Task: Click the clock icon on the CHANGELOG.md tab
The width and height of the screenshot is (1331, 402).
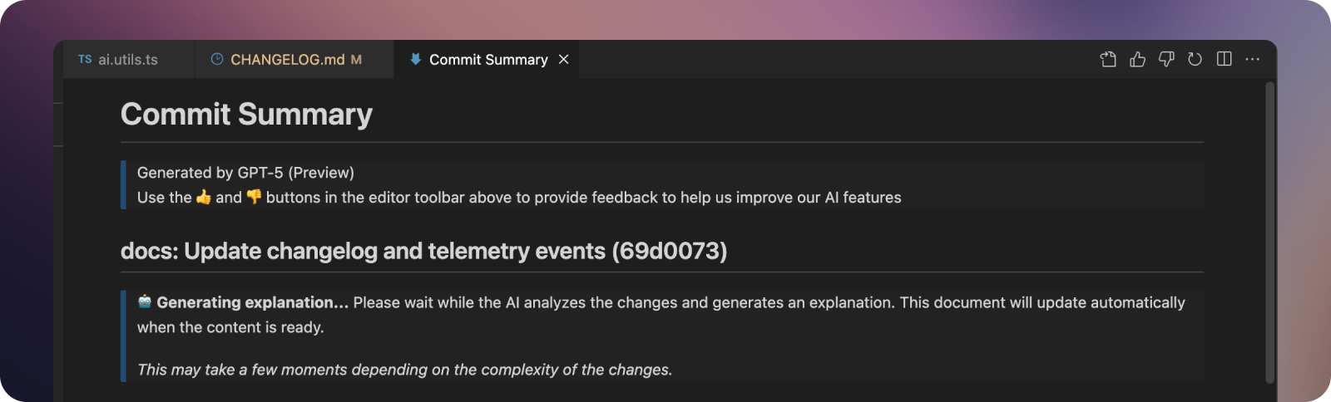Action: coord(217,59)
